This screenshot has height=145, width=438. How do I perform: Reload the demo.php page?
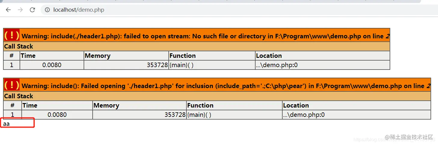tap(32, 10)
